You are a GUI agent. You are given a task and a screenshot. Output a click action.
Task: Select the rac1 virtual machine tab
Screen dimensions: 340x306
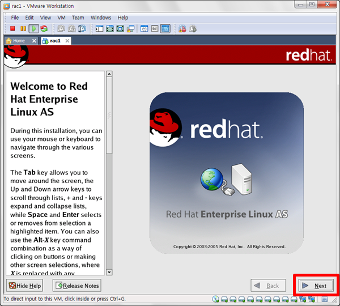pyautogui.click(x=56, y=41)
